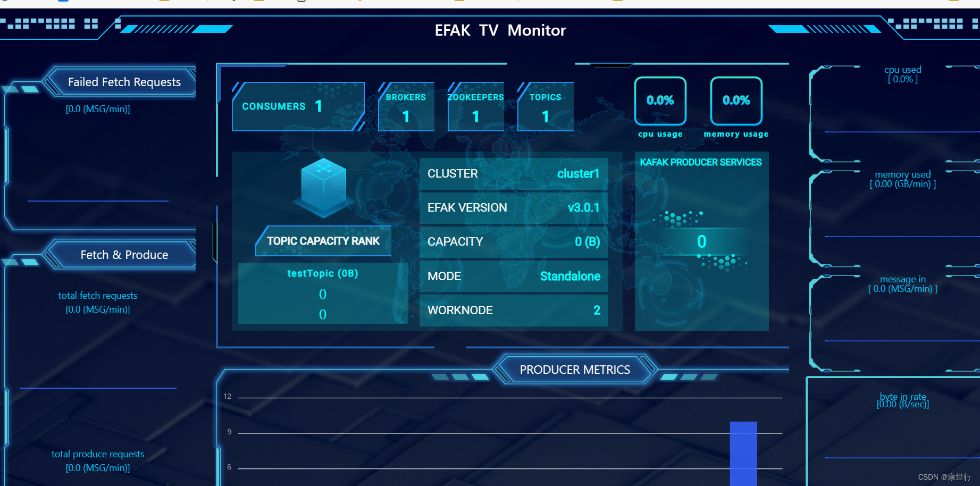Click the message in label
The image size is (980, 486).
(x=903, y=279)
